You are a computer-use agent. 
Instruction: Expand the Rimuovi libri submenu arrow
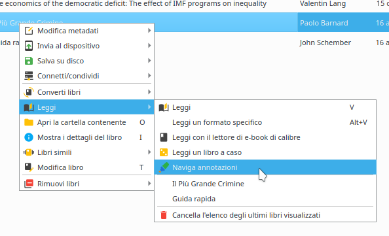[149, 184]
